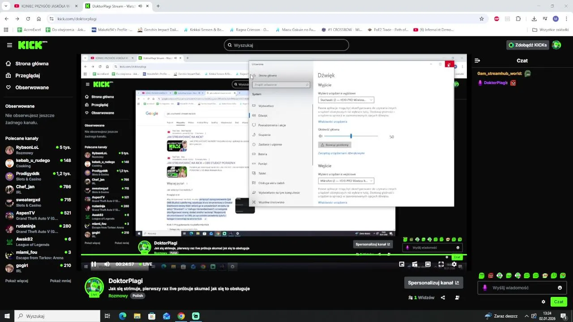573x322 pixels.
Task: Insert the red angry emote
Action: point(491,275)
